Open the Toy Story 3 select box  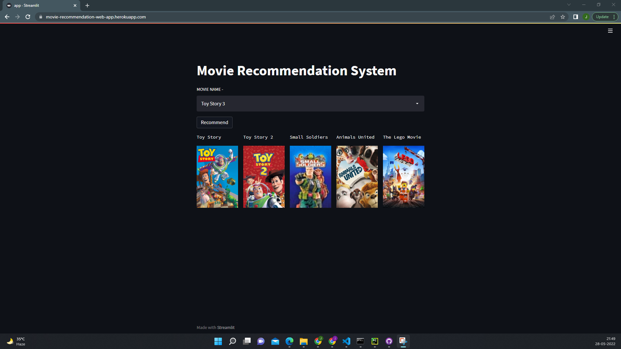pos(304,104)
